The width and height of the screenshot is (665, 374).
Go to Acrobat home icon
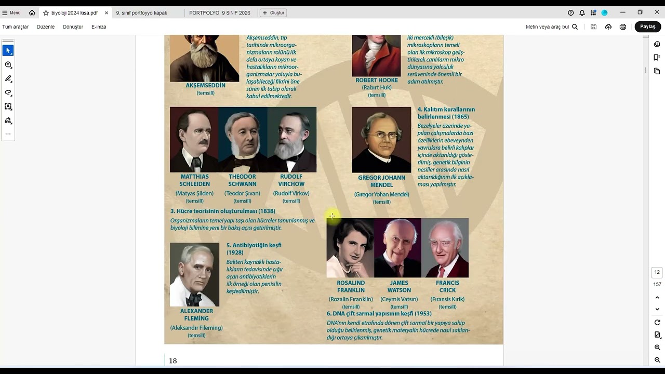click(32, 12)
